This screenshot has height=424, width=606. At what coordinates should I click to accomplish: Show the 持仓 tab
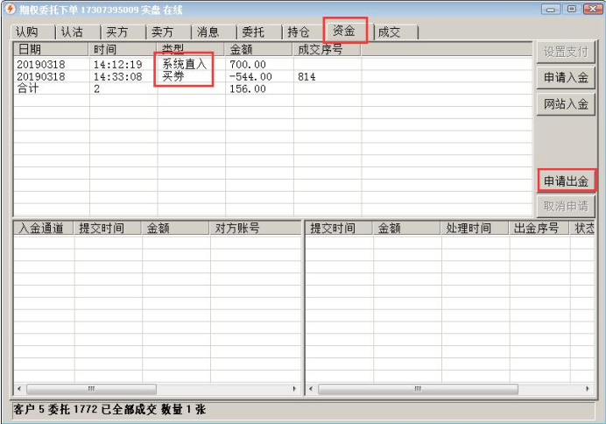(299, 32)
